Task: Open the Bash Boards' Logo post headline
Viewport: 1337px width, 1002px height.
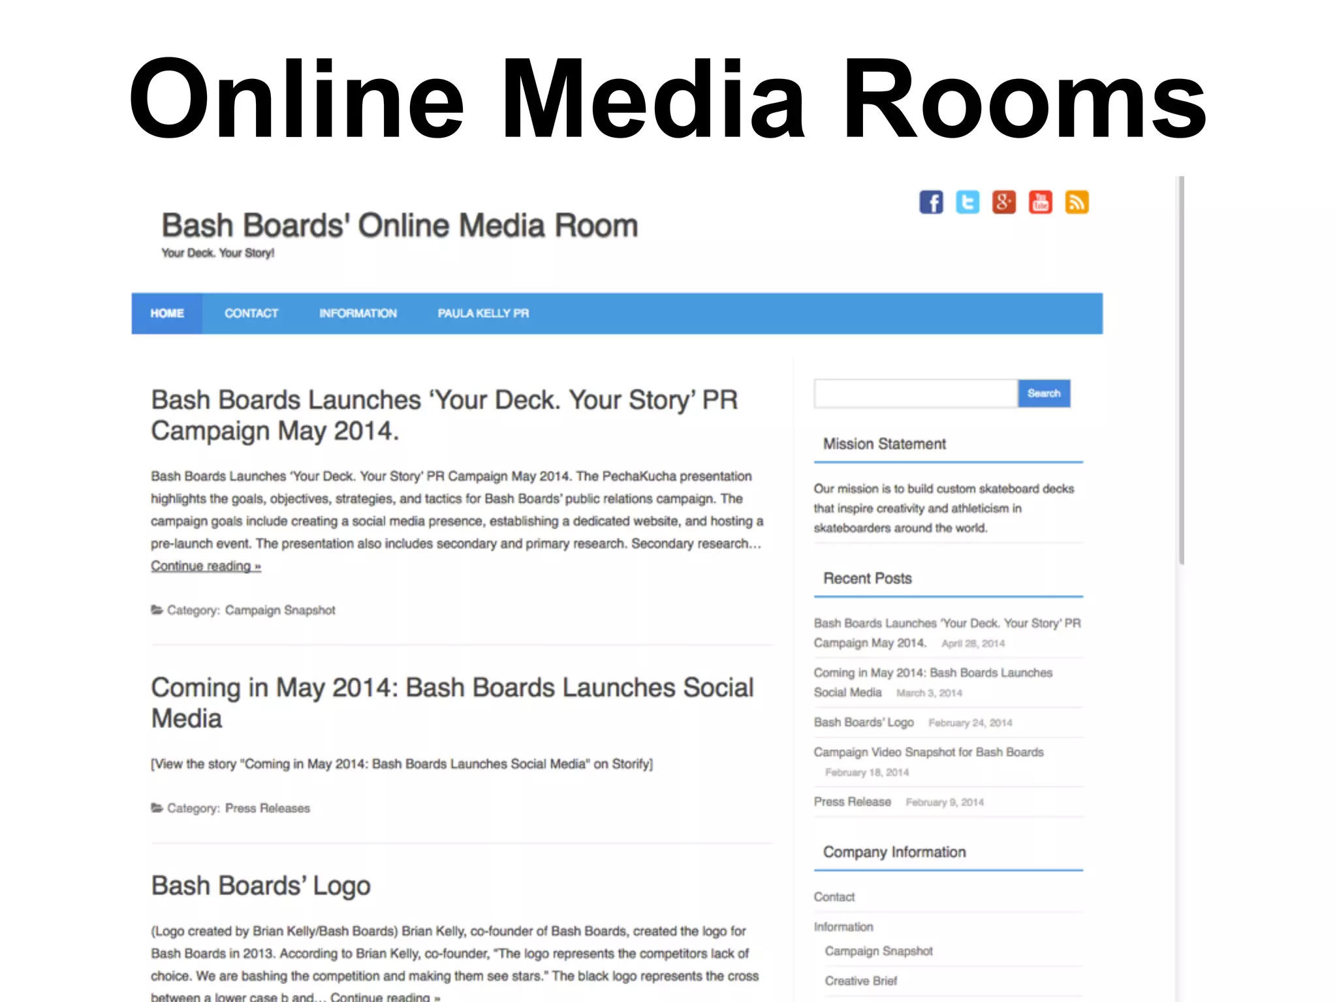Action: (x=260, y=886)
